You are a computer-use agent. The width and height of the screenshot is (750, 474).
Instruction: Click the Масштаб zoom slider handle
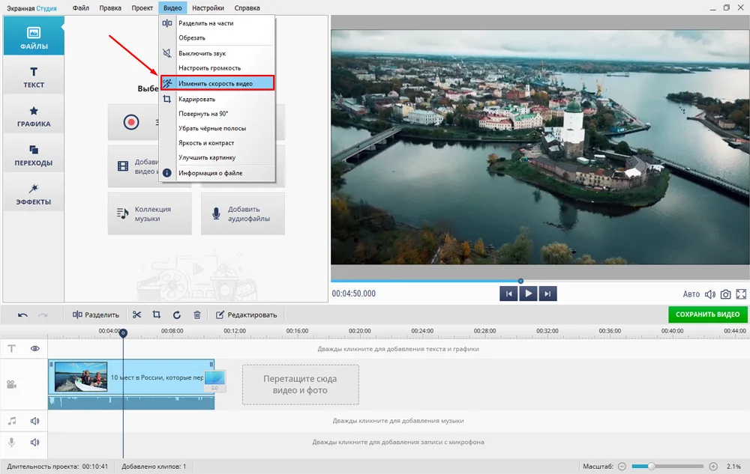(x=651, y=467)
